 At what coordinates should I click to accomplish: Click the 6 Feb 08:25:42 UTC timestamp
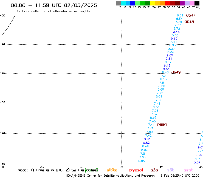[x=180, y=176]
